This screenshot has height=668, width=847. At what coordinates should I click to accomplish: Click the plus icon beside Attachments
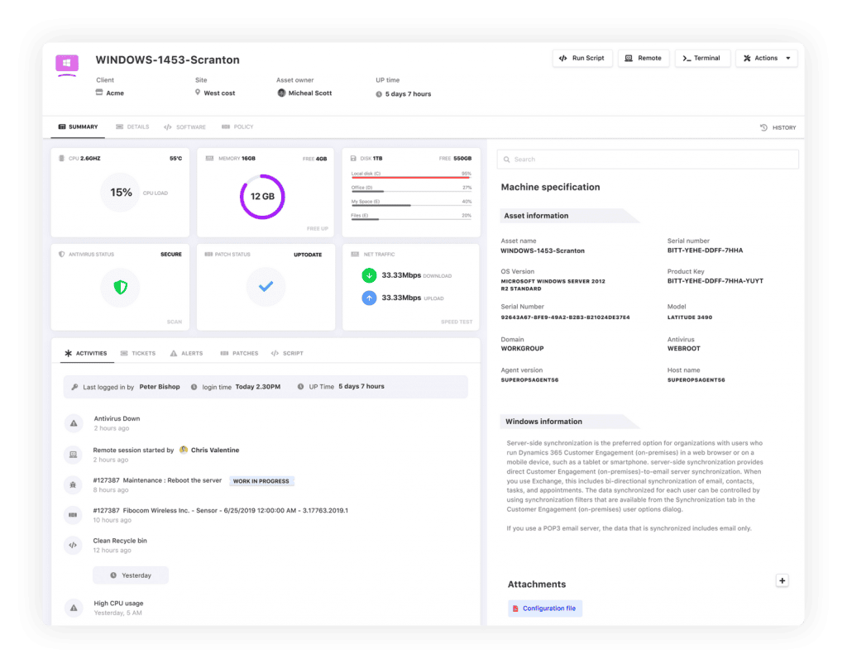[782, 580]
